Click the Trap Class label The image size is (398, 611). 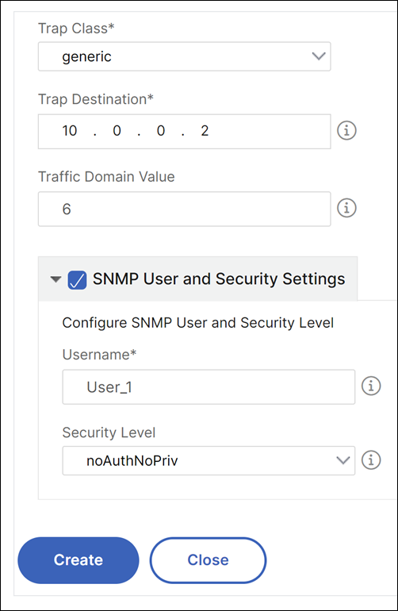[76, 29]
